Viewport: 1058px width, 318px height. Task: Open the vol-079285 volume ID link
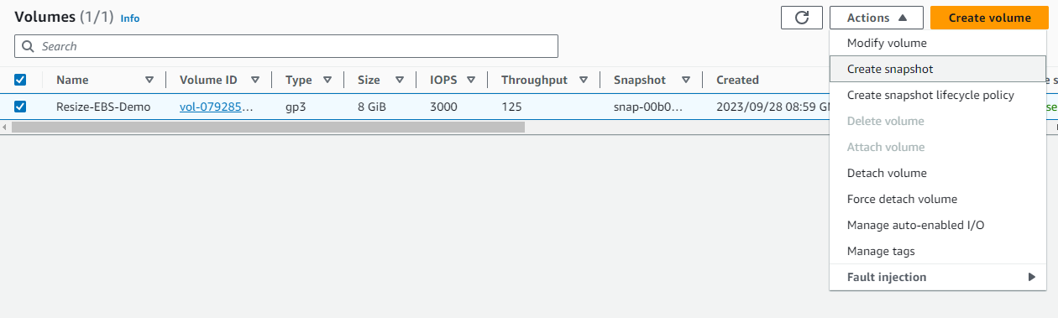coord(217,107)
